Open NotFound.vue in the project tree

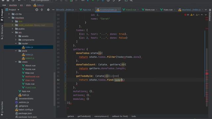click(x=32, y=76)
